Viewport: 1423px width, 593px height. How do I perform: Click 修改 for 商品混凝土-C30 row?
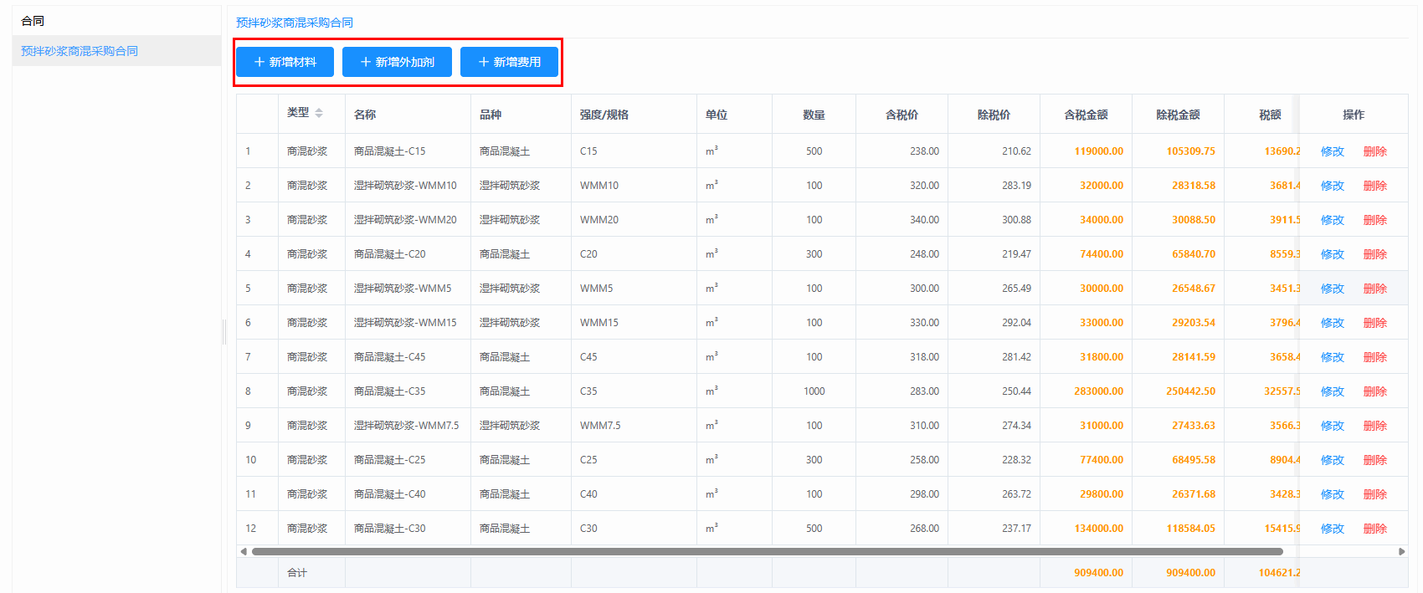(1332, 529)
